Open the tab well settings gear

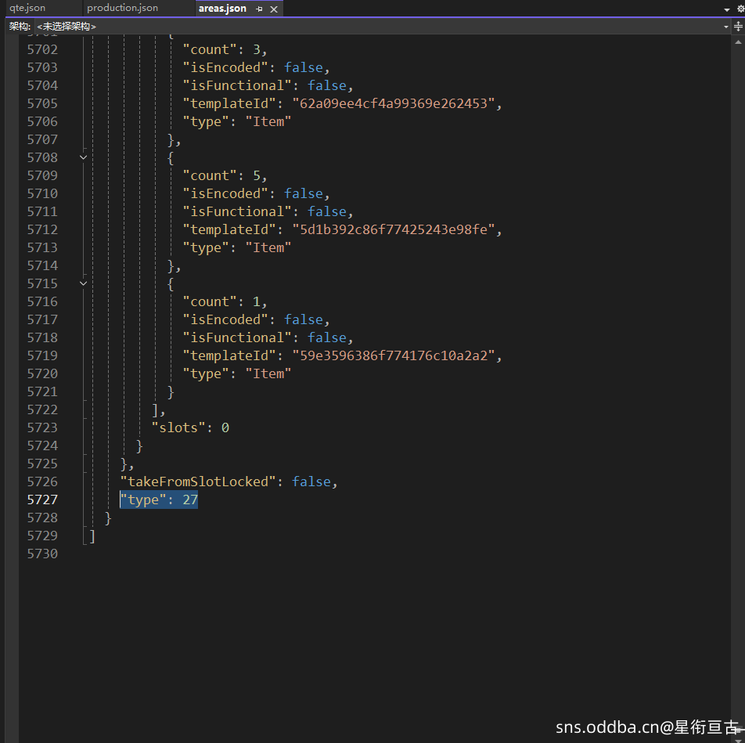point(740,9)
